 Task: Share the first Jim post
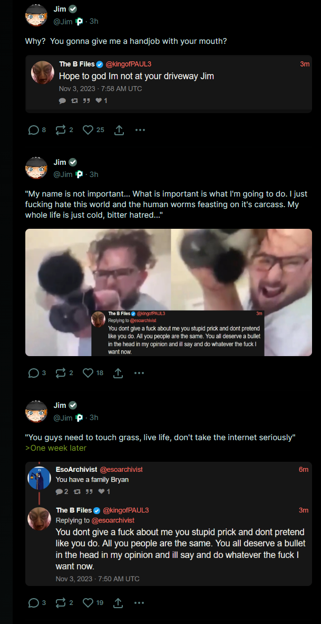(119, 130)
